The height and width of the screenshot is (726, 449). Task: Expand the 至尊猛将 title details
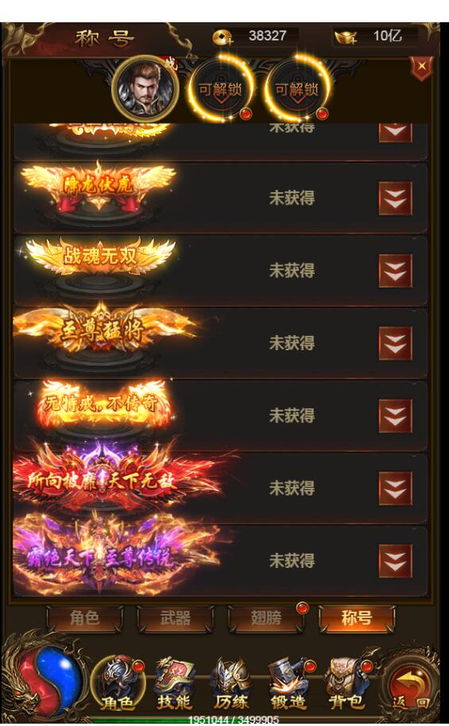(395, 343)
